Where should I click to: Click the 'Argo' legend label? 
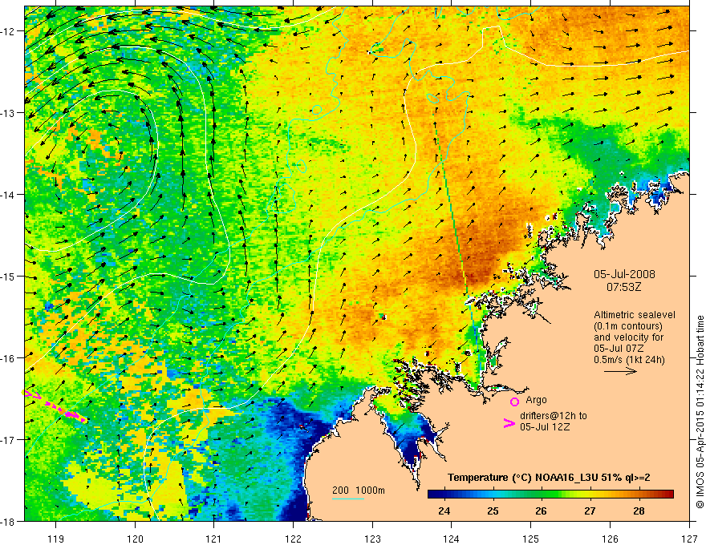pos(536,400)
